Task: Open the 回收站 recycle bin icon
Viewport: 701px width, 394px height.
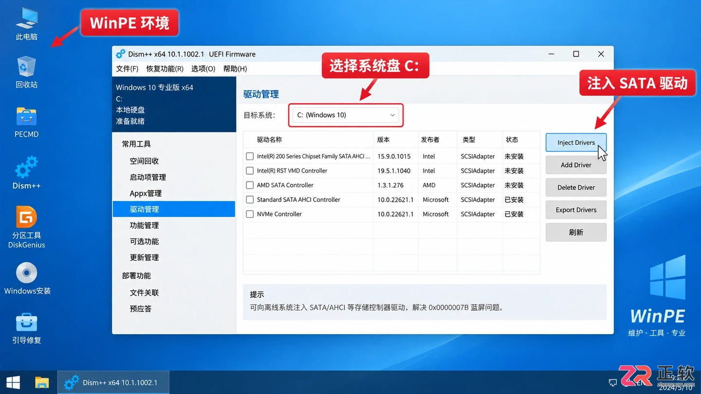Action: click(x=26, y=72)
